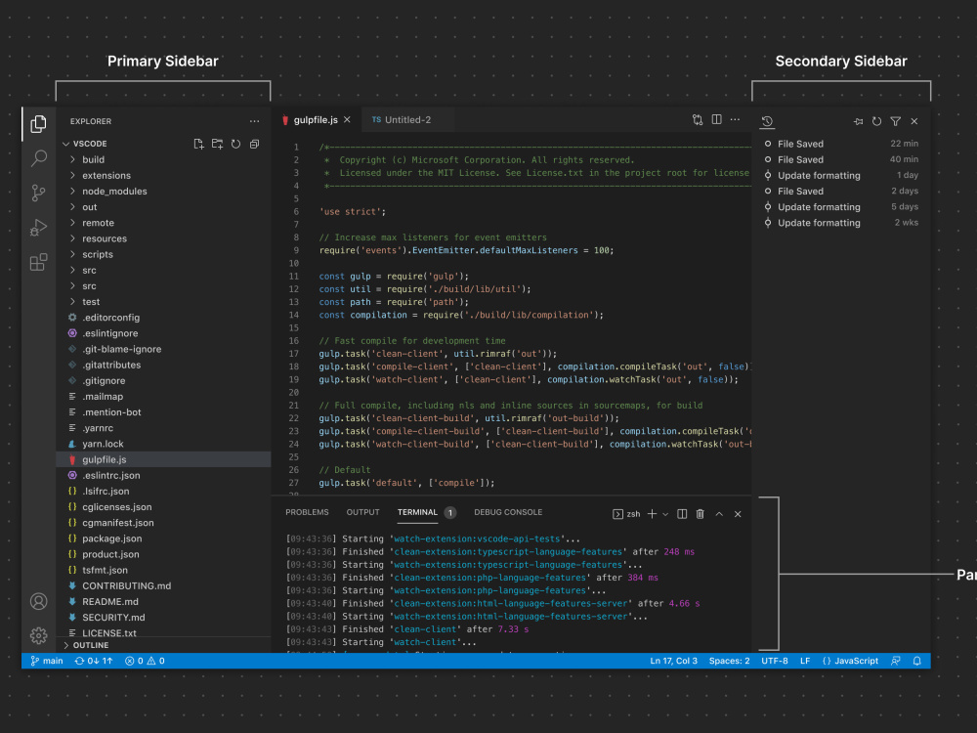The image size is (977, 733).
Task: Open the Search view icon
Action: (39, 158)
